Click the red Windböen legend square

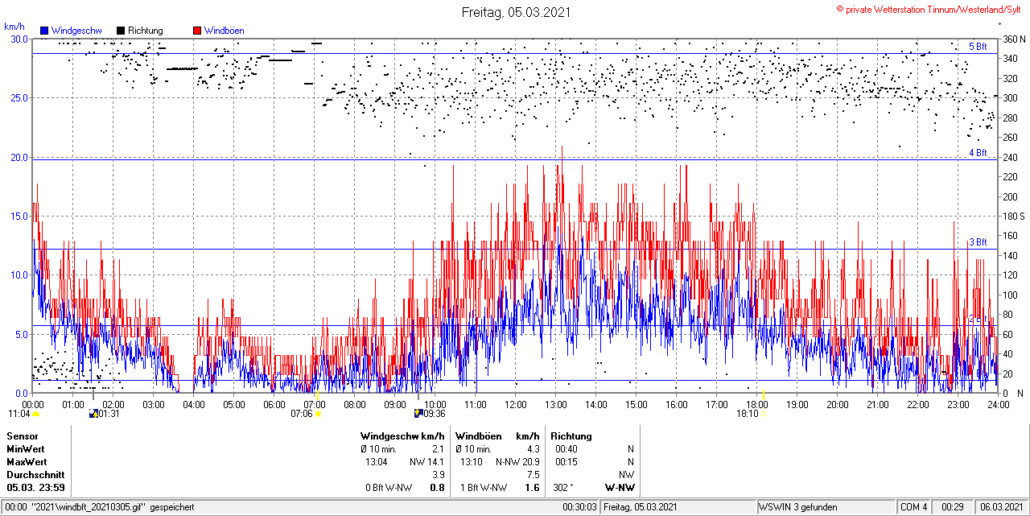pyautogui.click(x=197, y=31)
